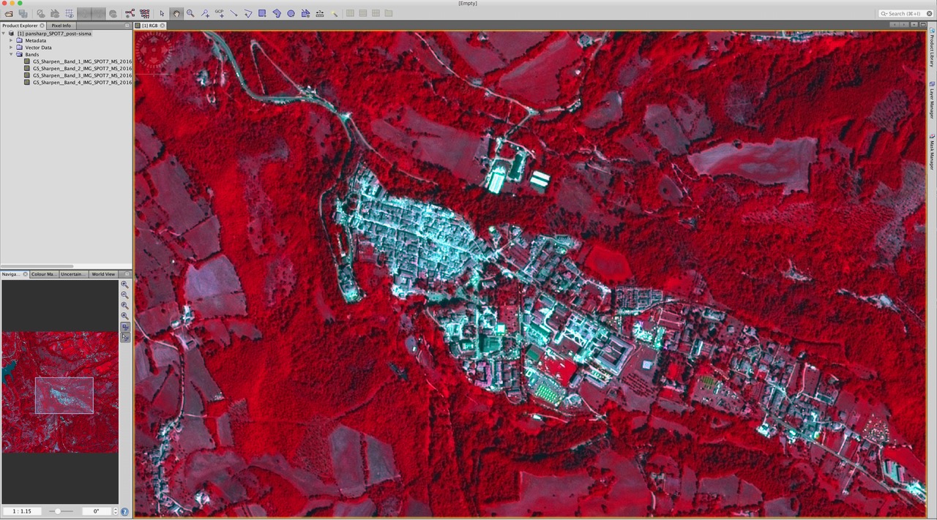This screenshot has width=937, height=520.
Task: Select GS_Sharpen Band_3 in the tree
Action: pyautogui.click(x=82, y=75)
